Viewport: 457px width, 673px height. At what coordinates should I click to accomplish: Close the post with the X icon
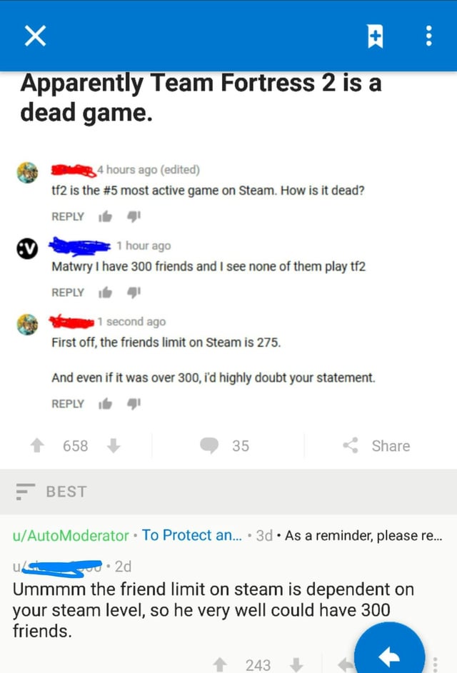(35, 36)
